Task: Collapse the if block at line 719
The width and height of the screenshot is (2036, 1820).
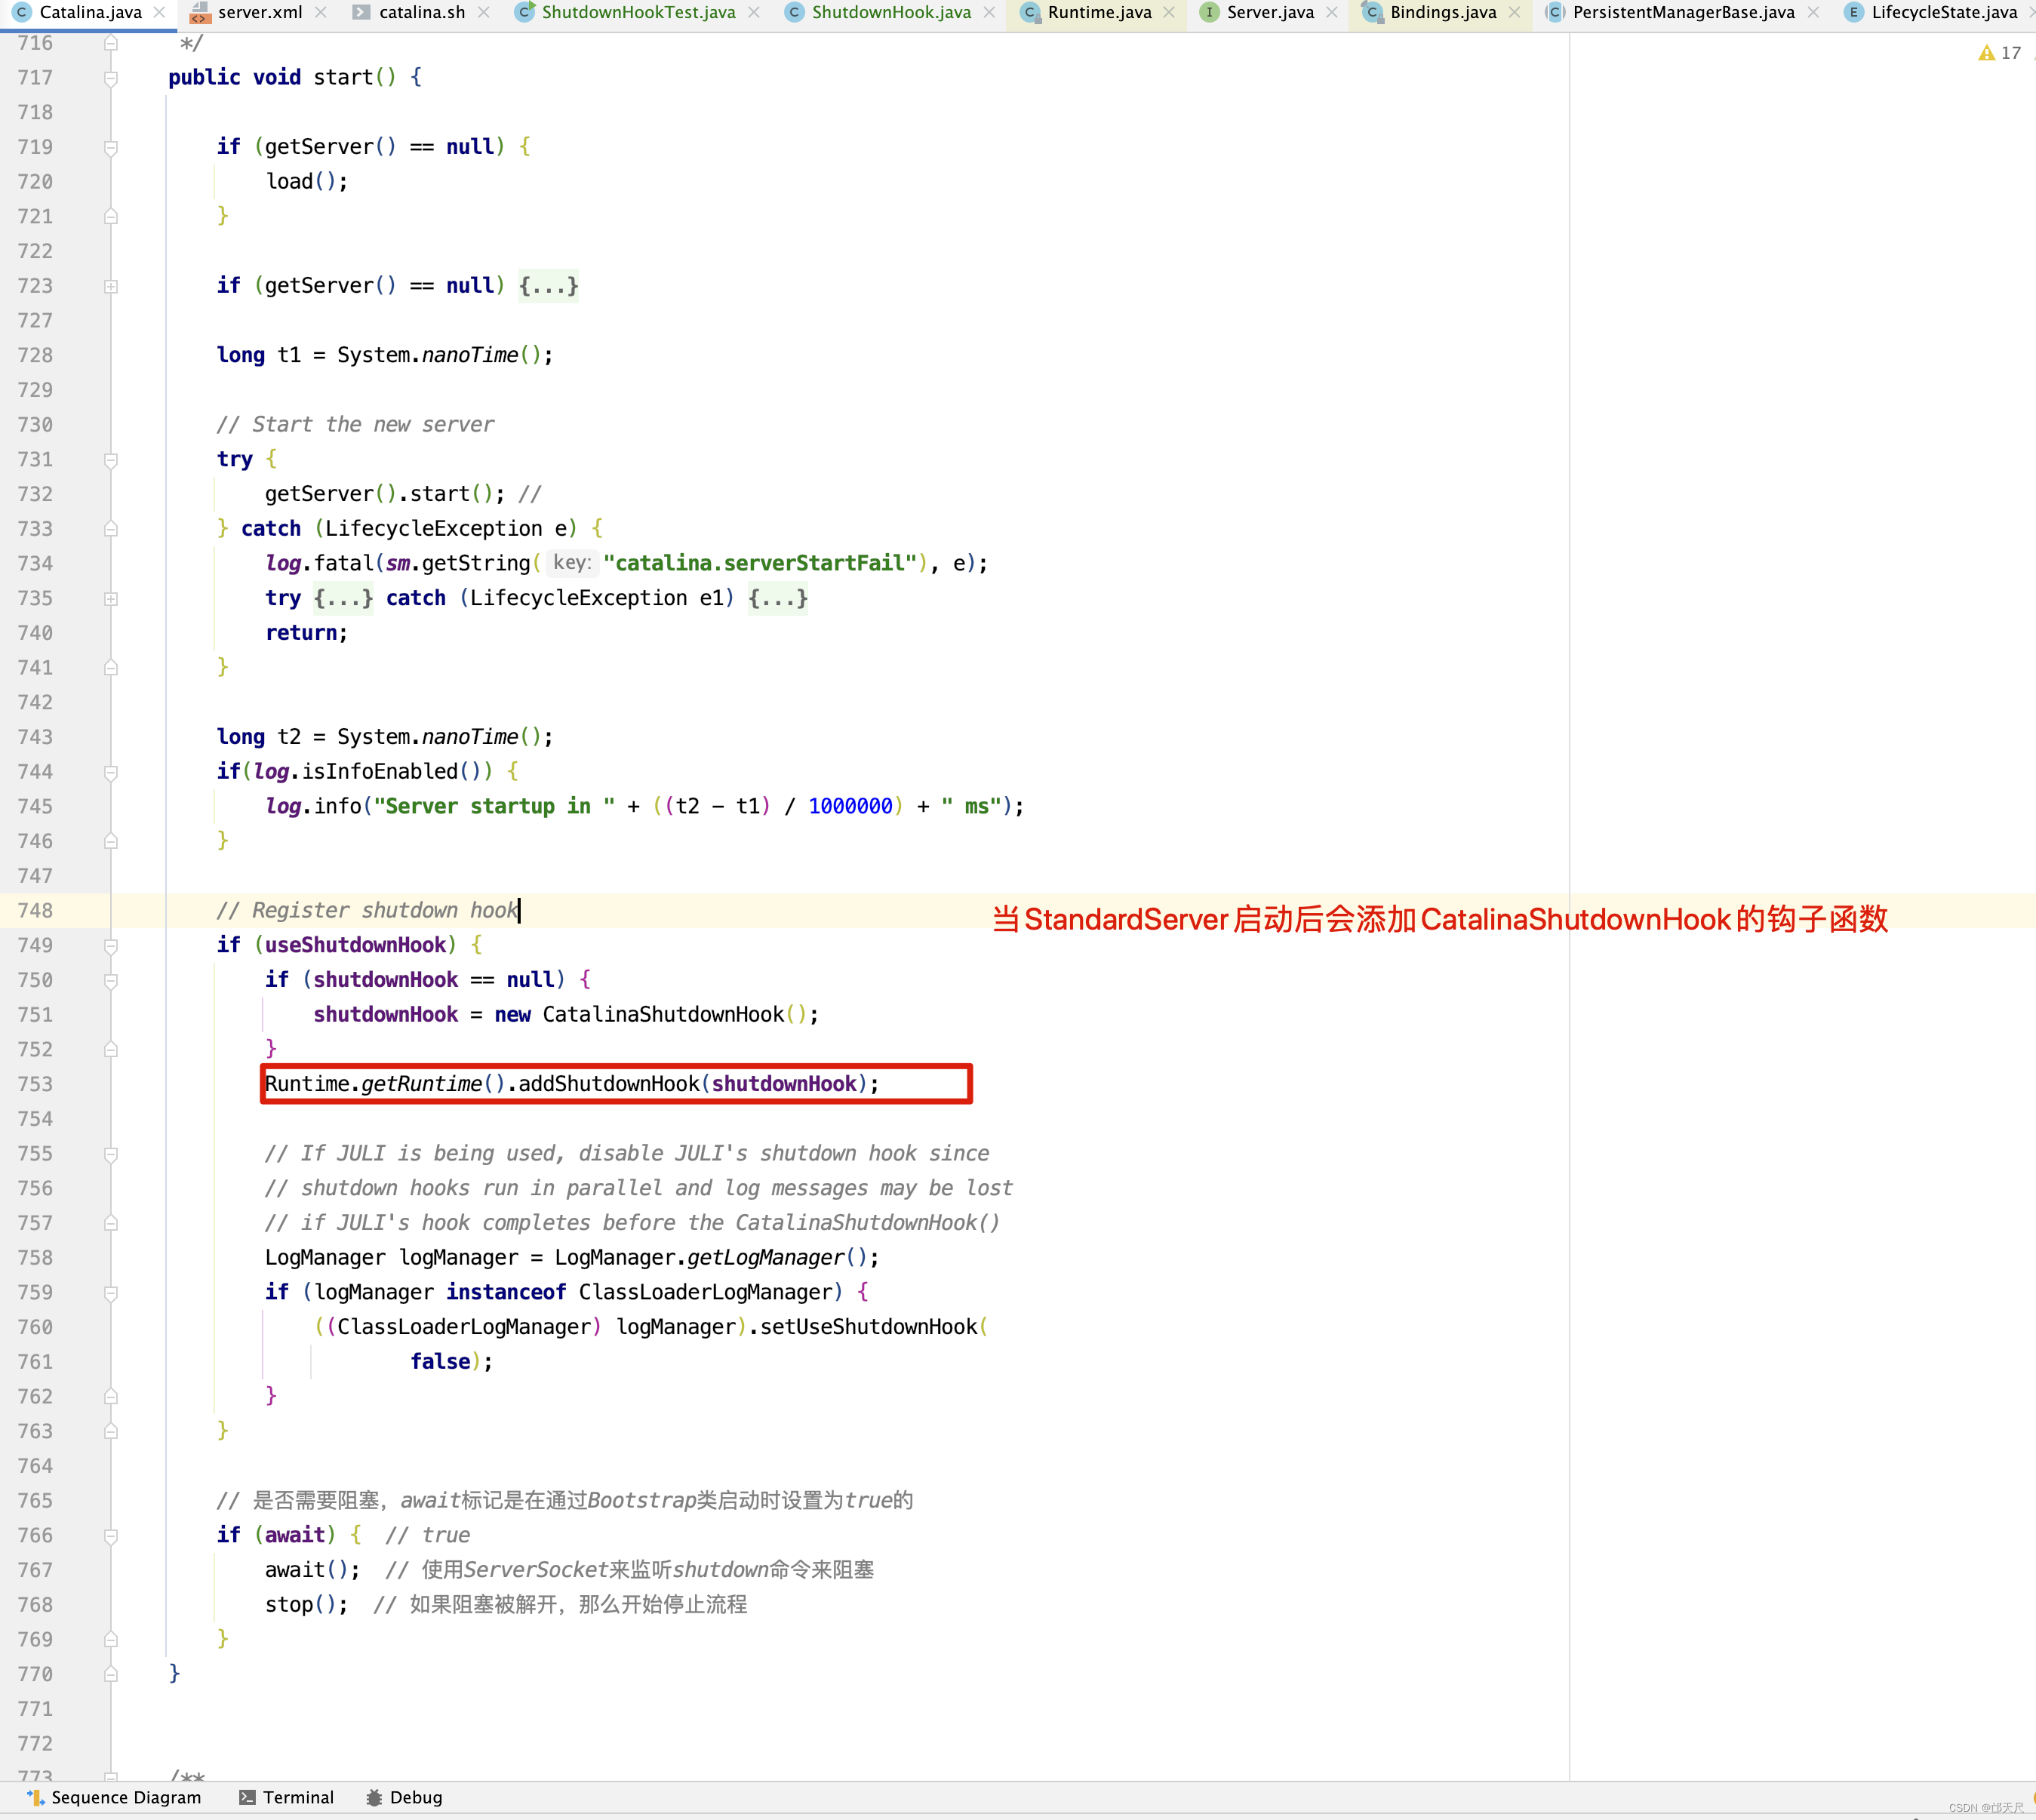Action: coord(111,147)
